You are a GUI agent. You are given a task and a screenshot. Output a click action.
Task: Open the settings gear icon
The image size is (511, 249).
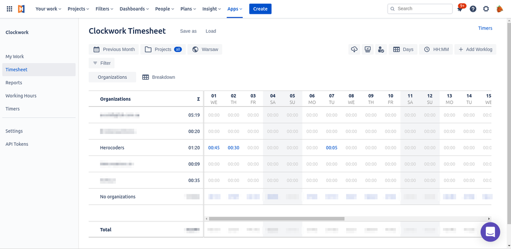[486, 9]
